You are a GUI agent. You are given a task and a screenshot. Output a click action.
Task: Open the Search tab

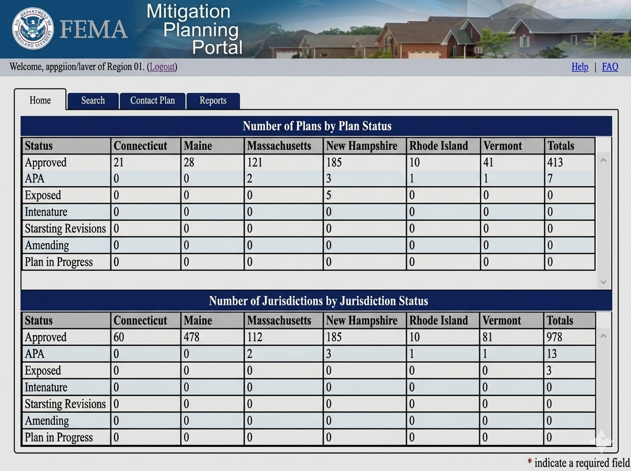click(x=93, y=100)
